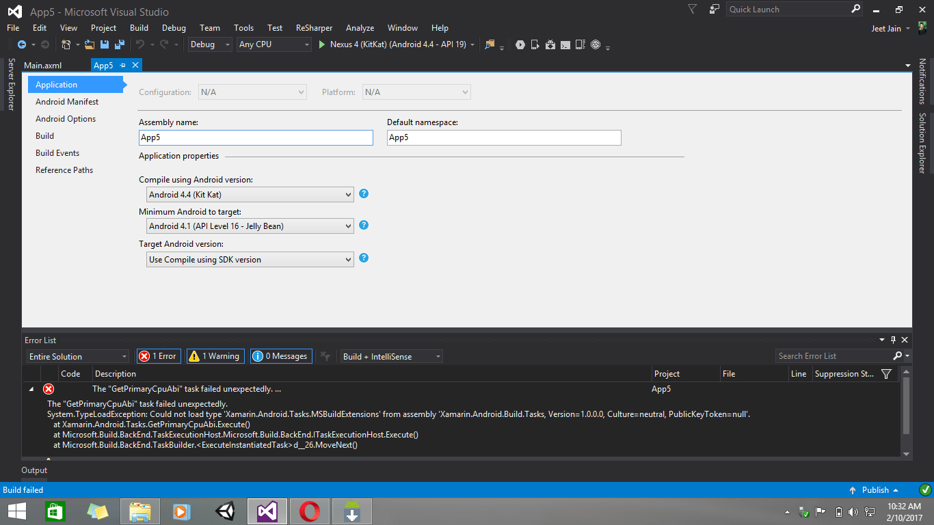The width and height of the screenshot is (934, 525).
Task: Click the Redo arrow icon
Action: [164, 44]
